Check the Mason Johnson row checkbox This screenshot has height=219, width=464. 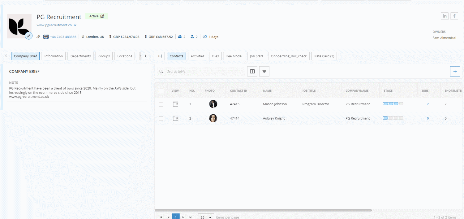coord(161,104)
